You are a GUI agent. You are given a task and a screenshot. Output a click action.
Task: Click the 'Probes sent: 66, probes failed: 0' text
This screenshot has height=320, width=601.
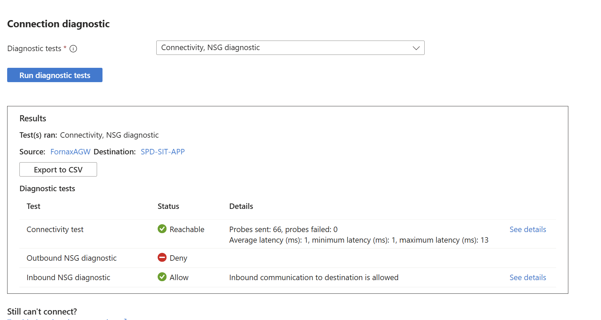click(x=283, y=229)
